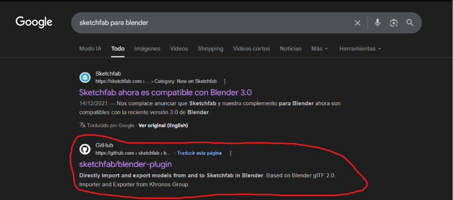Open the Vídeos tab
This screenshot has height=200, width=453.
click(x=179, y=49)
